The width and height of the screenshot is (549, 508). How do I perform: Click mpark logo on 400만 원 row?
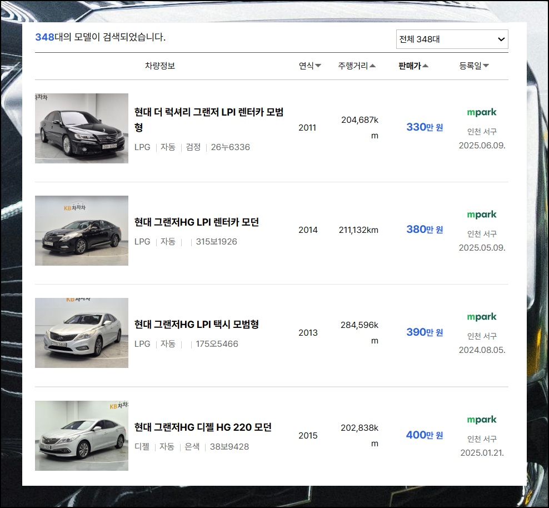tap(482, 420)
